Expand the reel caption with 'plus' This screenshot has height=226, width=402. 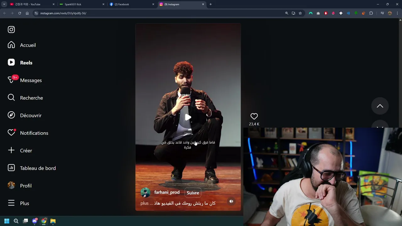pos(144,203)
